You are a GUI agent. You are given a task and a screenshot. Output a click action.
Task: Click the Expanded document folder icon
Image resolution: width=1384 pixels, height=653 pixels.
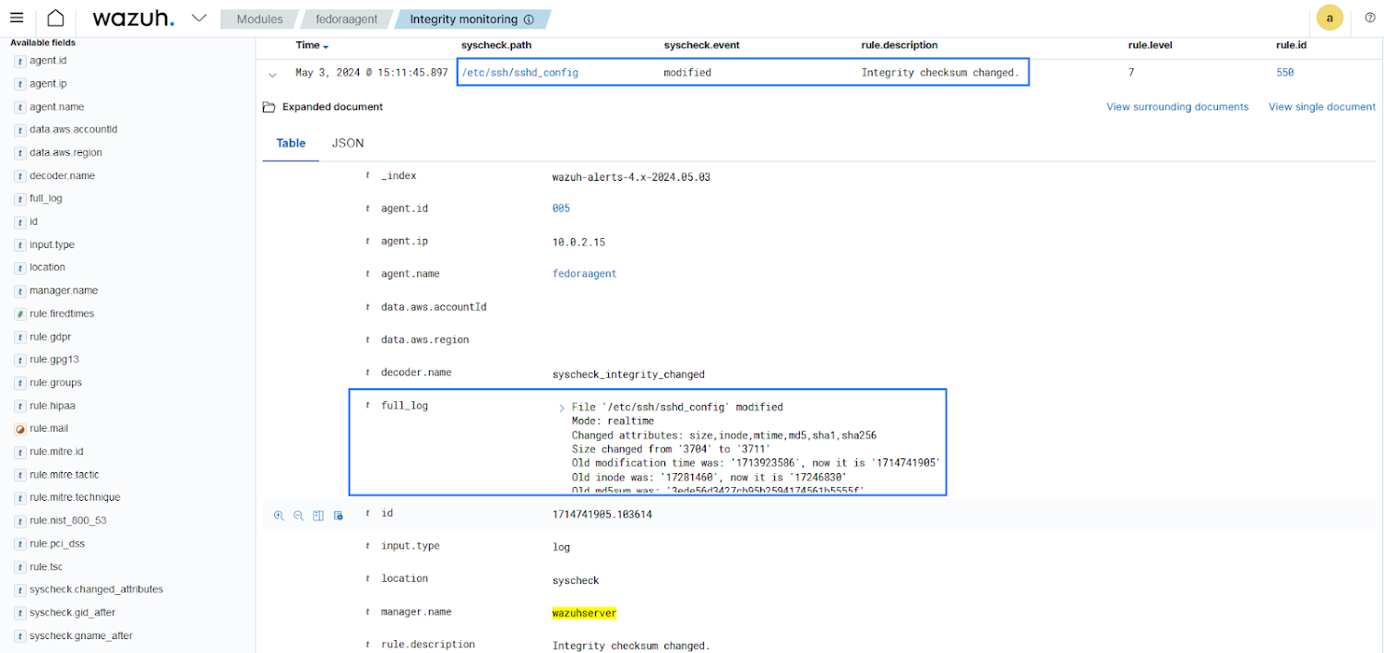point(269,107)
